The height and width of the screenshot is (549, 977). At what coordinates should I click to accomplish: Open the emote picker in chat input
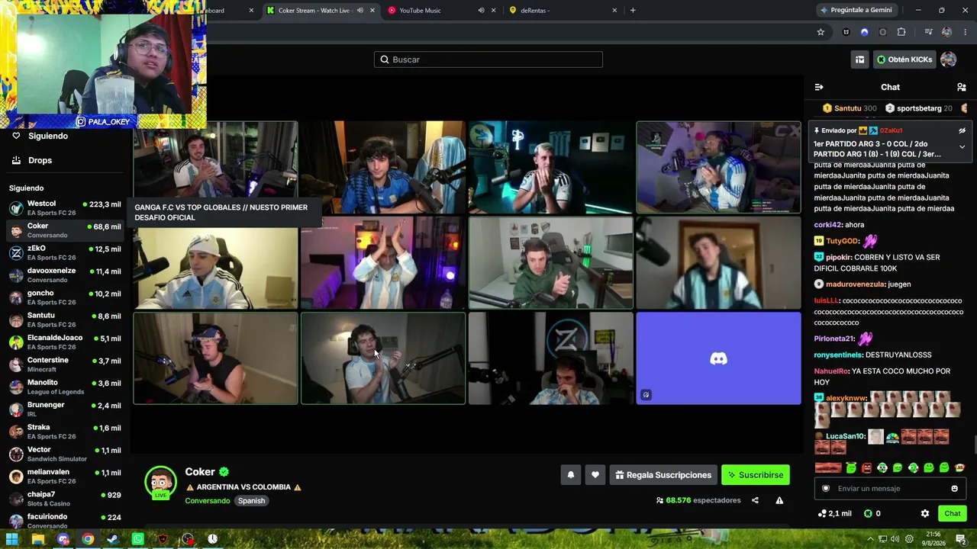point(954,489)
